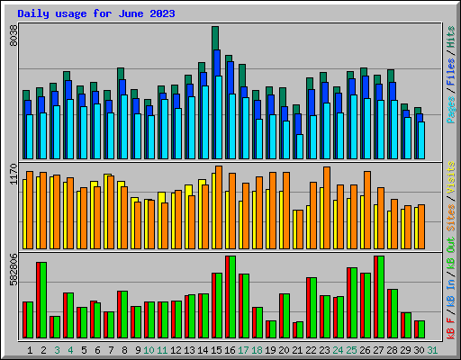Click the 582806 kB axis value
This screenshot has height=360, width=461.
14,270
